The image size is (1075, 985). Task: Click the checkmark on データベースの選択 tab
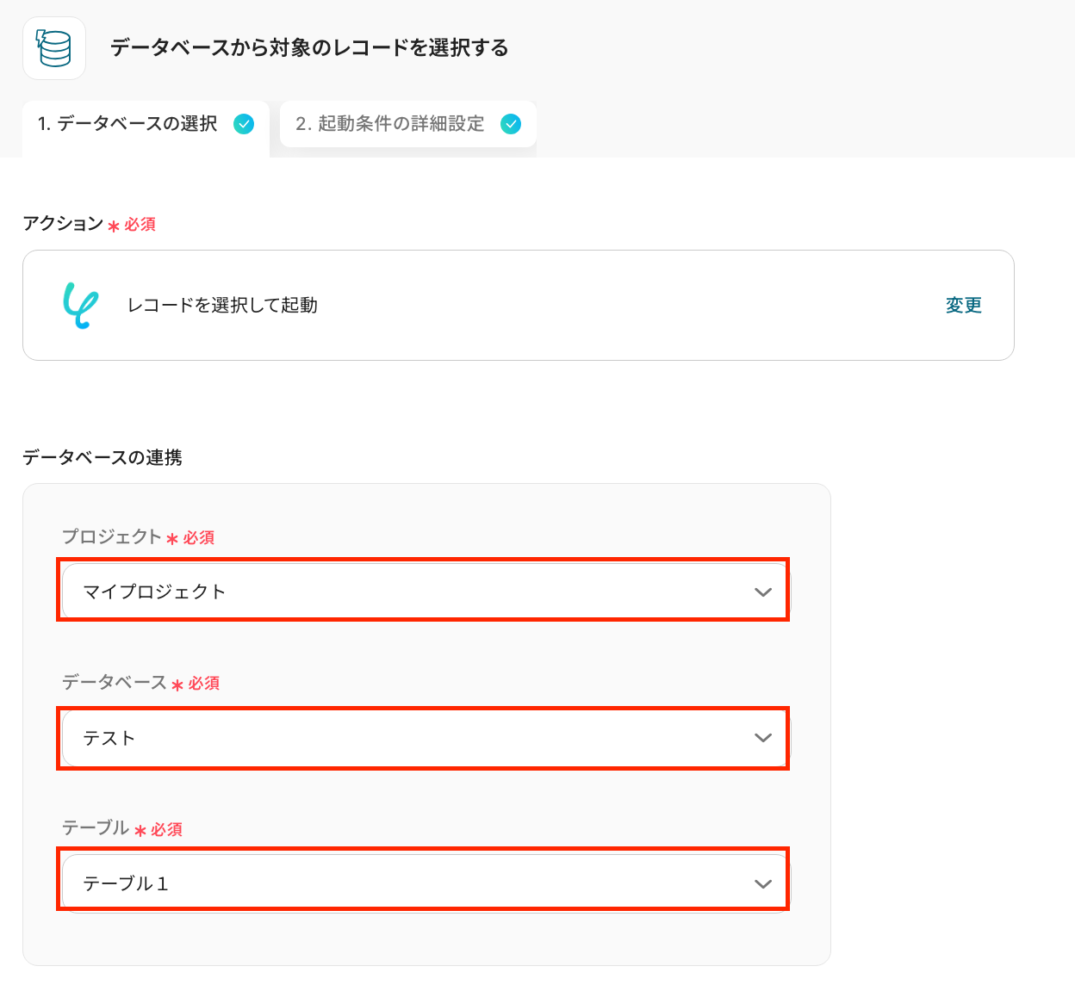245,124
